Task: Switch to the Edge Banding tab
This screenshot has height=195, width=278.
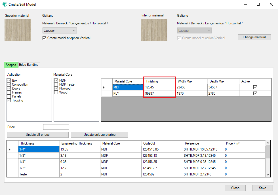Action: click(29, 65)
